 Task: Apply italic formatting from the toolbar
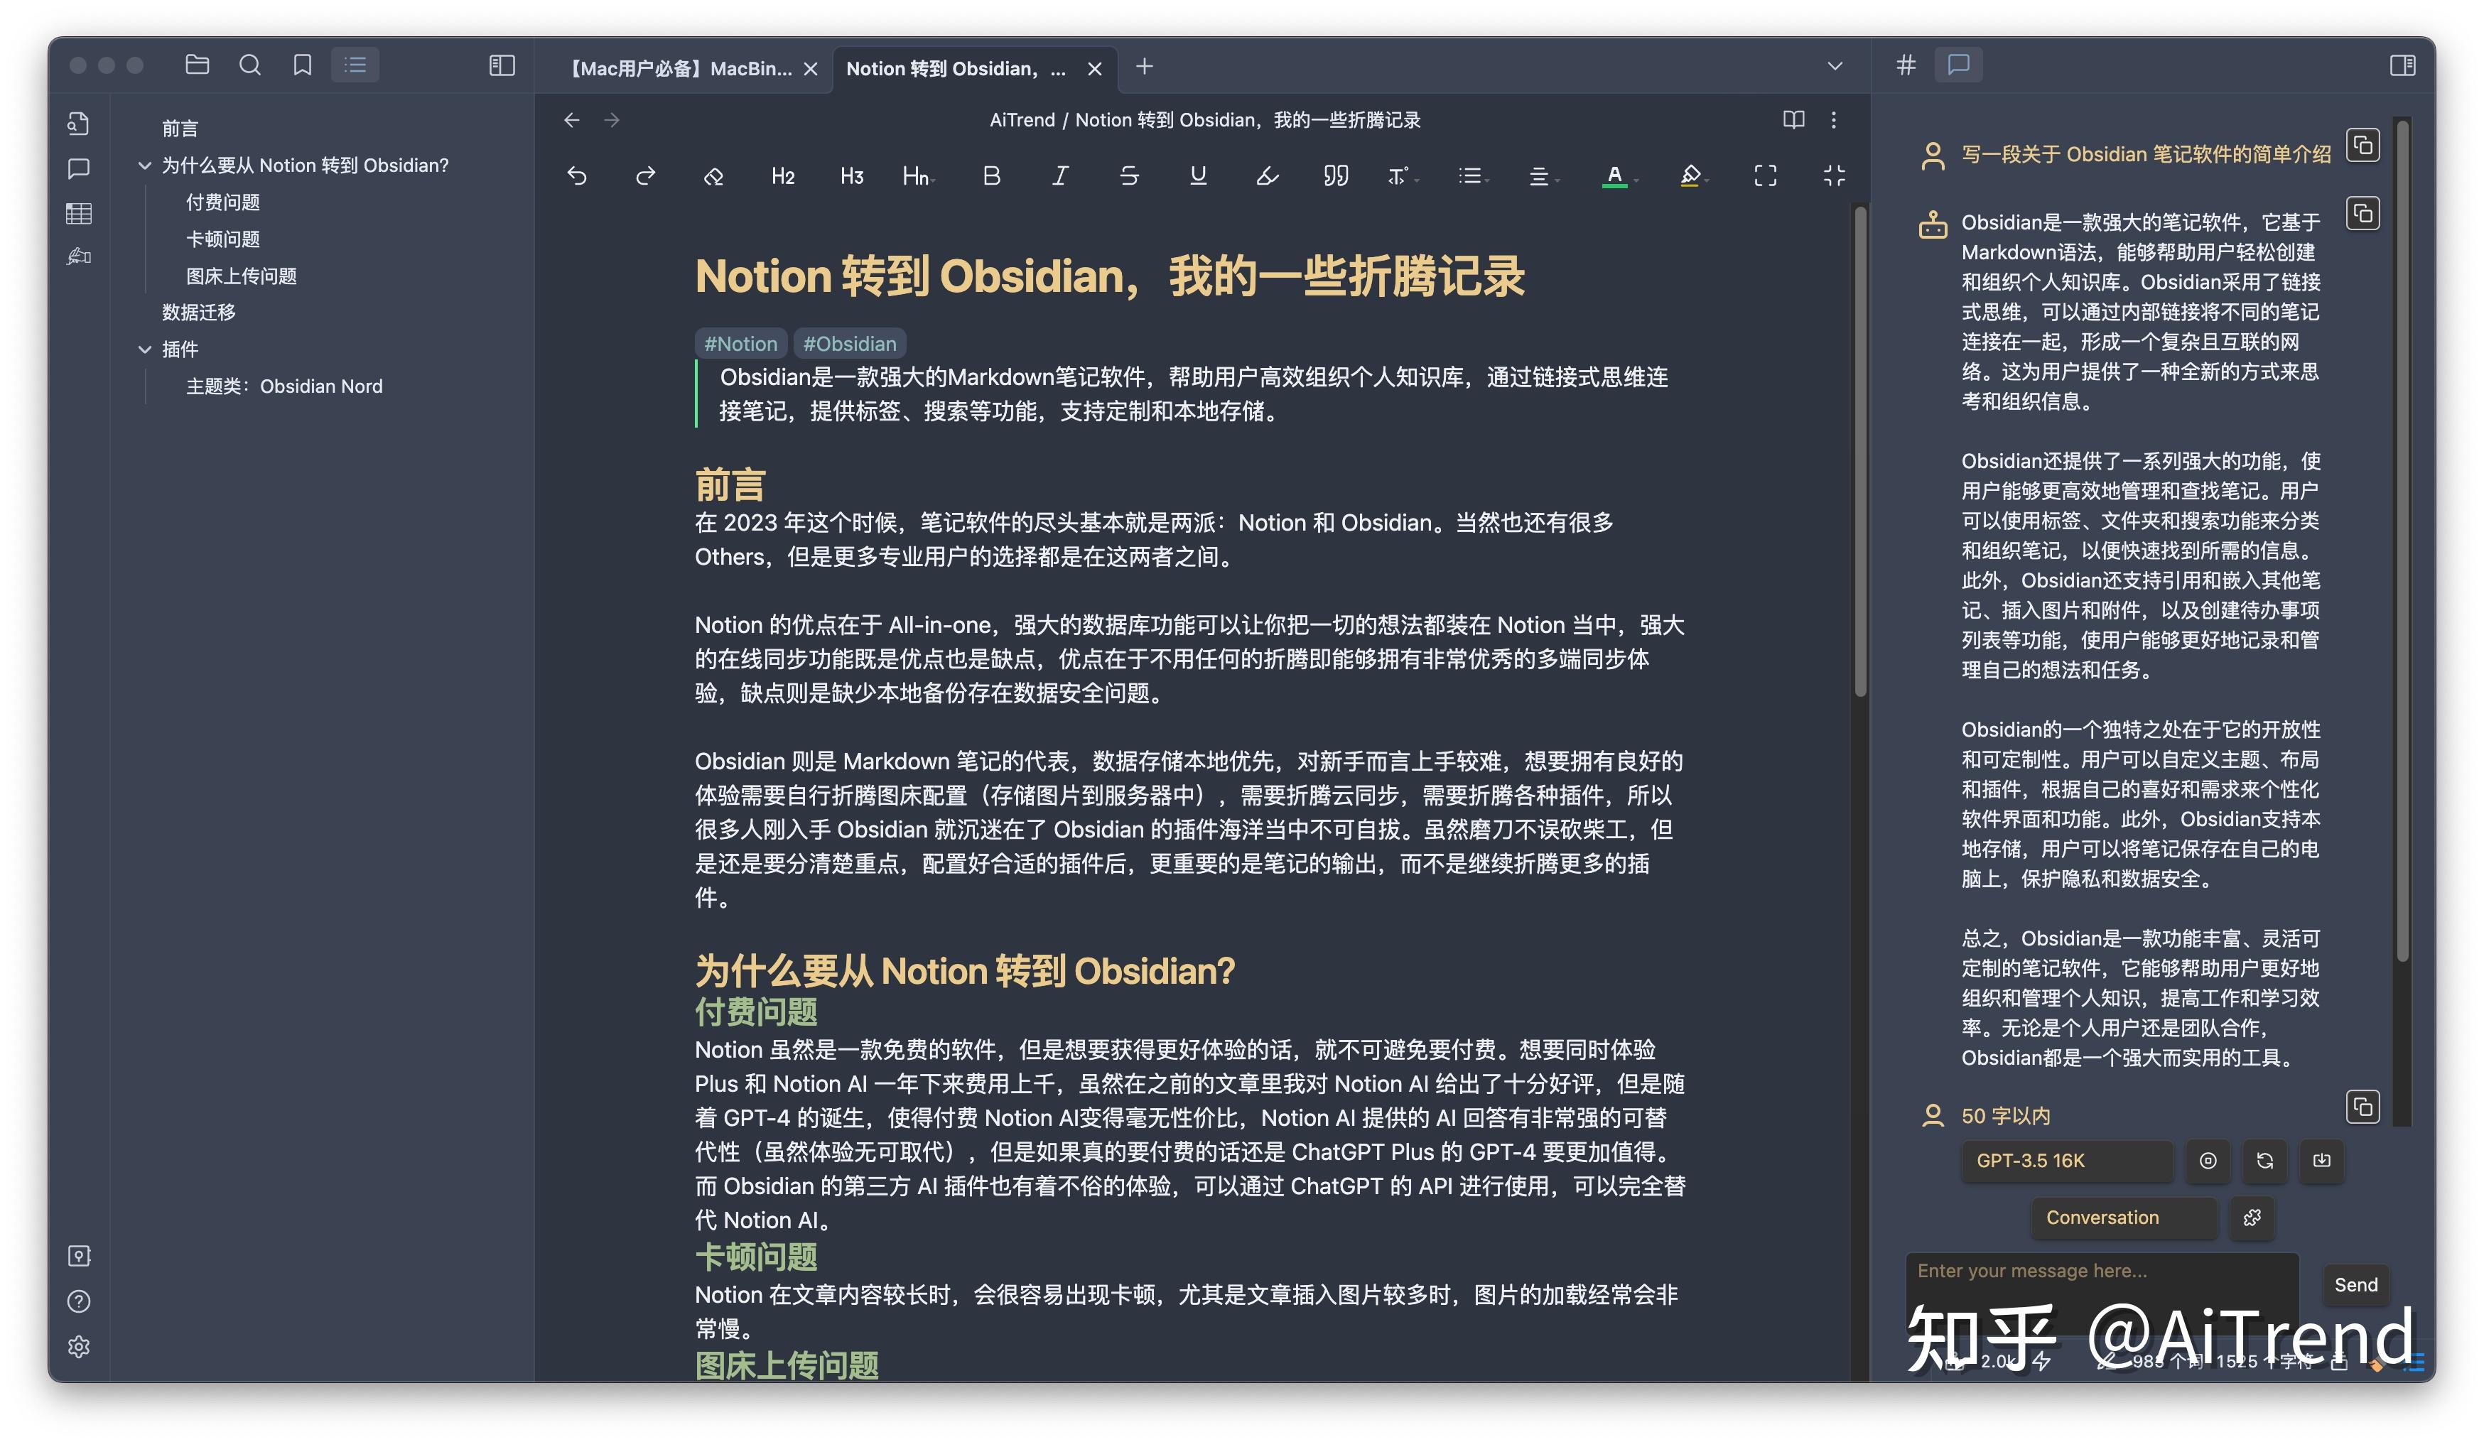click(1059, 175)
